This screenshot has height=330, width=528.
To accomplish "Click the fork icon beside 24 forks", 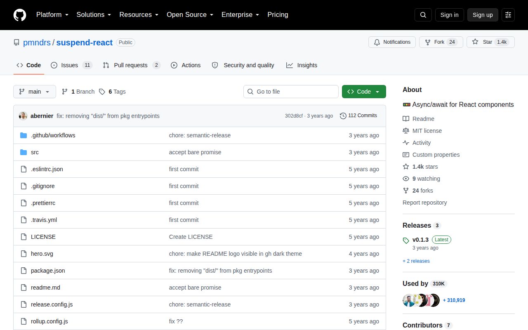I will pyautogui.click(x=406, y=191).
